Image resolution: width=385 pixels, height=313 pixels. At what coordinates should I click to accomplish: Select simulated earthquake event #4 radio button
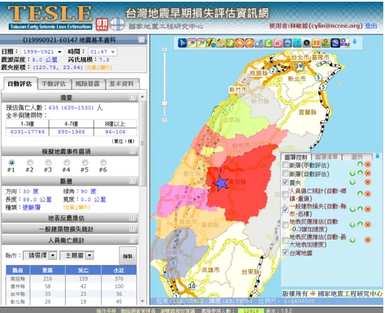[x=67, y=162]
